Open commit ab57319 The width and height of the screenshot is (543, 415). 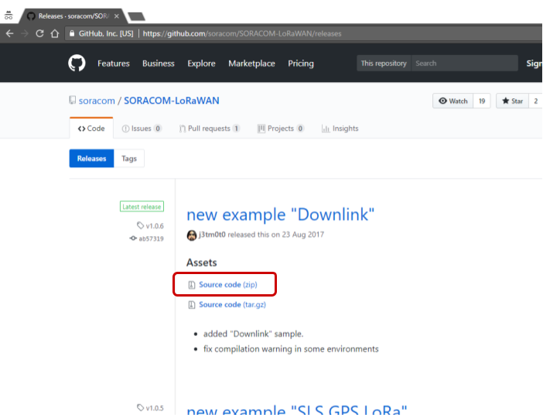146,238
